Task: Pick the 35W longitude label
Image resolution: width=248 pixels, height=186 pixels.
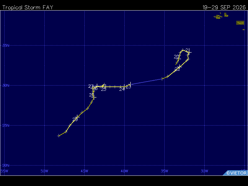Action: [x=165, y=171]
